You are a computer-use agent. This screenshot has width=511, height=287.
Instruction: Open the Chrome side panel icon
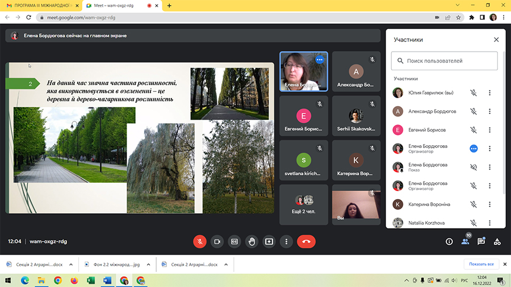(482, 18)
